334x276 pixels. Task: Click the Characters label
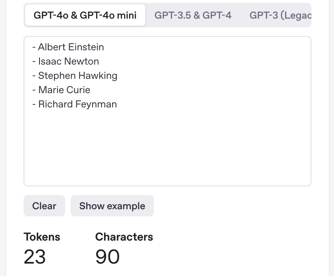[124, 237]
